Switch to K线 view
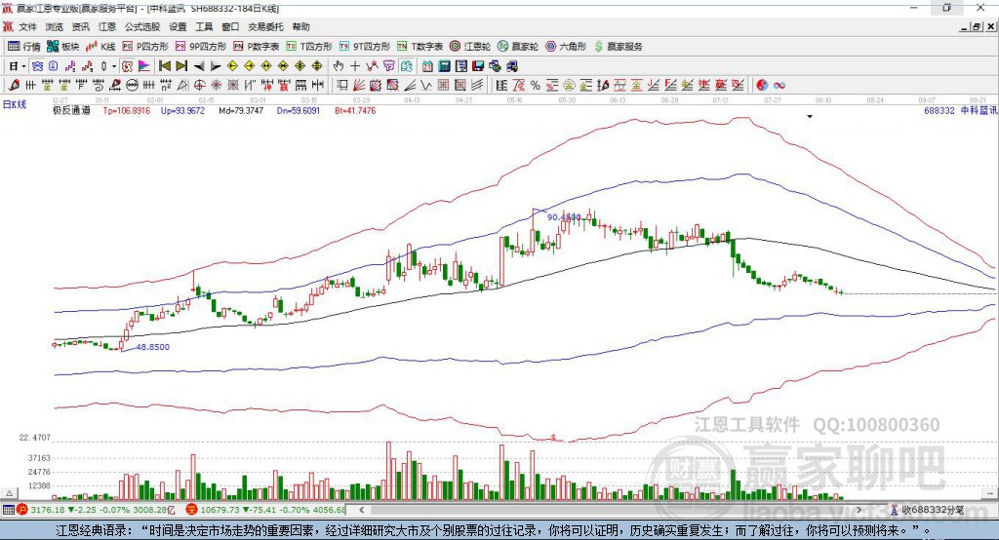Image resolution: width=999 pixels, height=540 pixels. (100, 47)
